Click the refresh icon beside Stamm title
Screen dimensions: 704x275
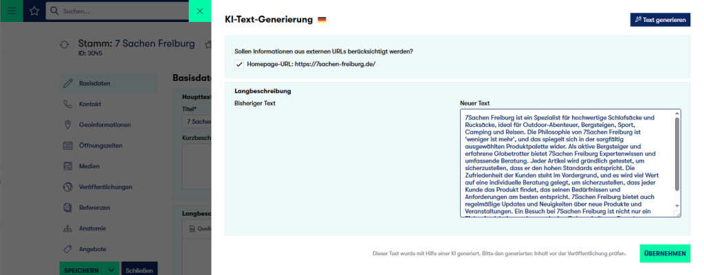(x=65, y=45)
